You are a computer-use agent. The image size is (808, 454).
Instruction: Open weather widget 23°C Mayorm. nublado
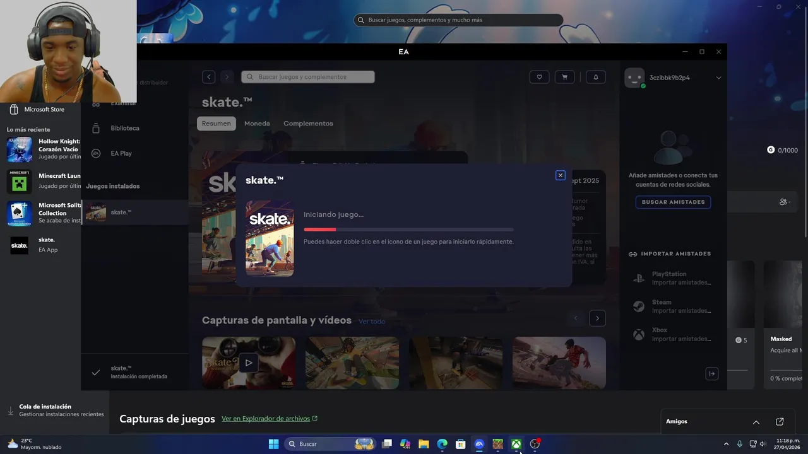(35, 444)
